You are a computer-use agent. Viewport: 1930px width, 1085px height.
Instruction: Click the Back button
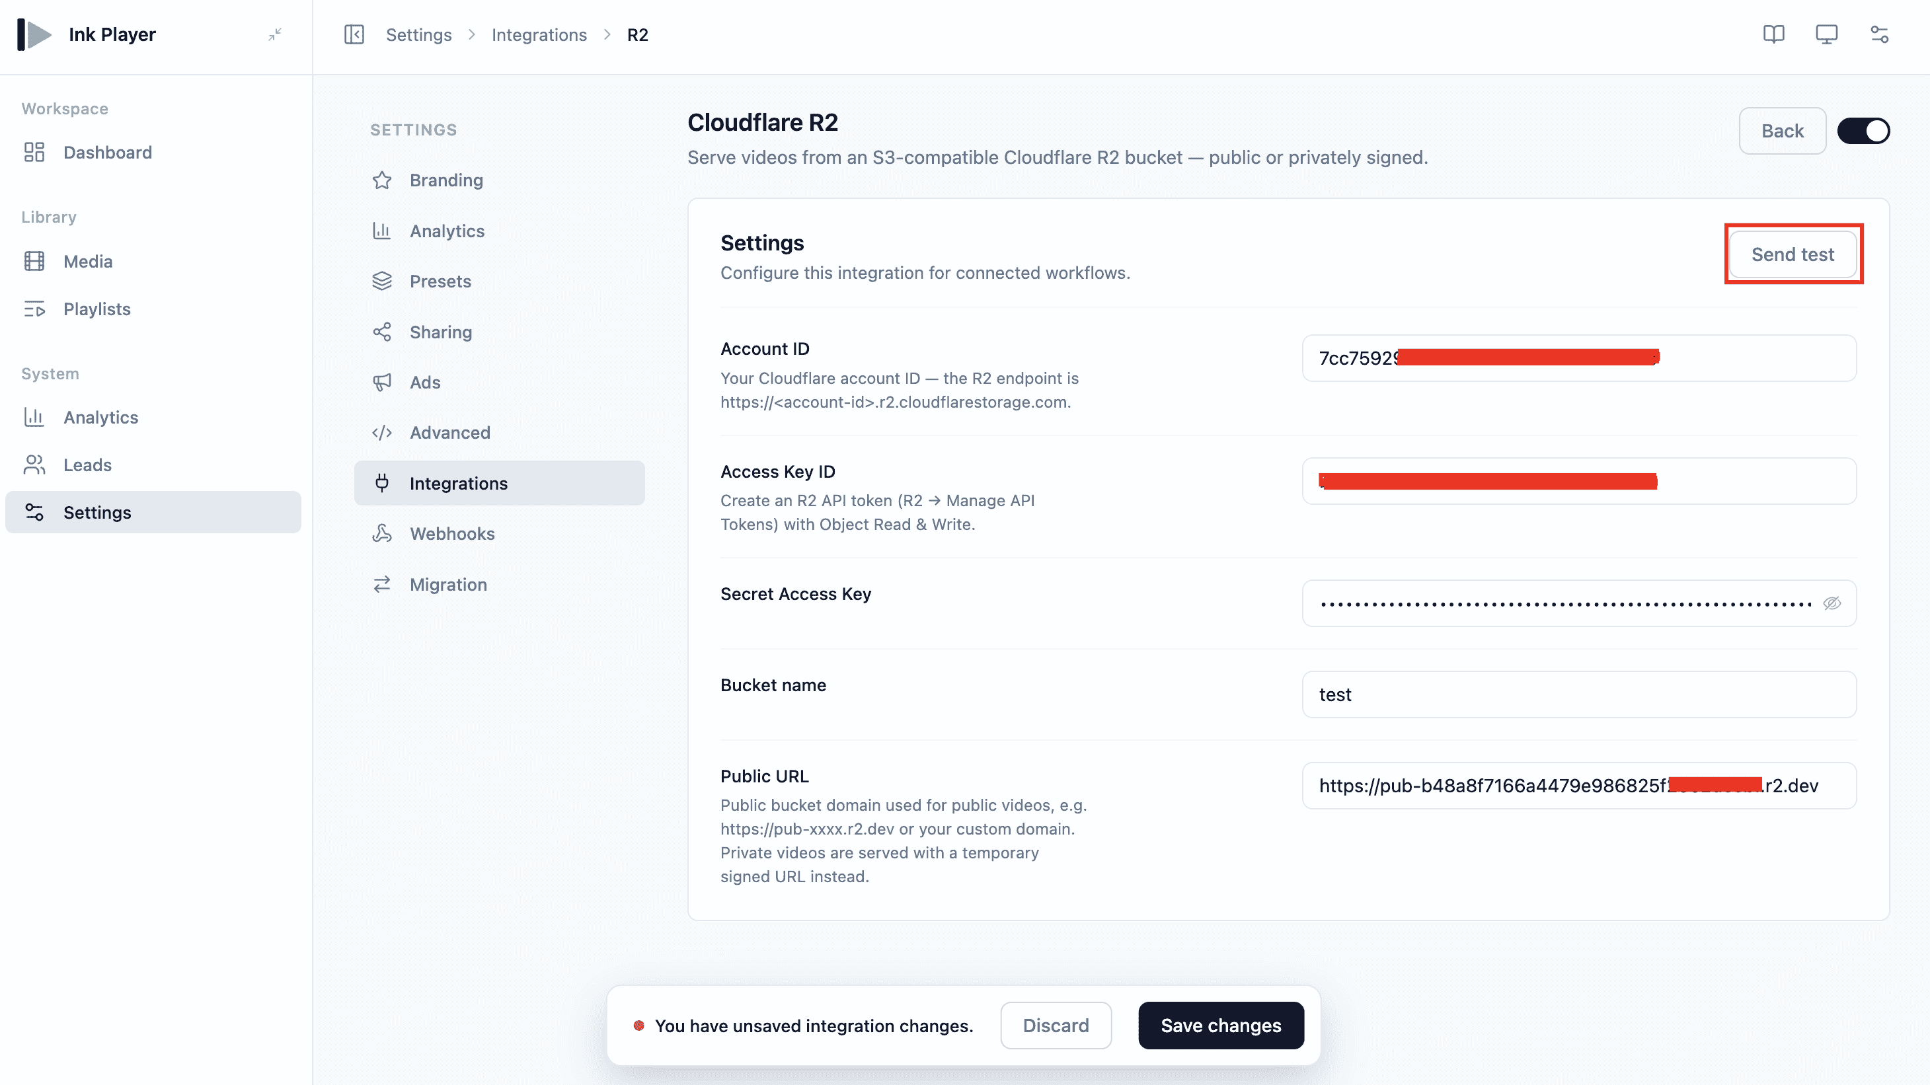1782,131
